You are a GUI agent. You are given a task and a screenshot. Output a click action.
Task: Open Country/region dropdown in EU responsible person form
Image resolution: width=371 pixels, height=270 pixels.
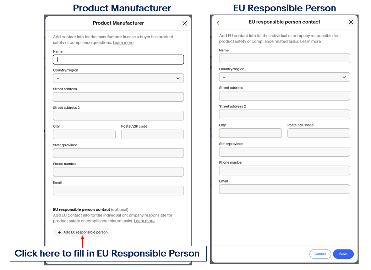(x=284, y=77)
